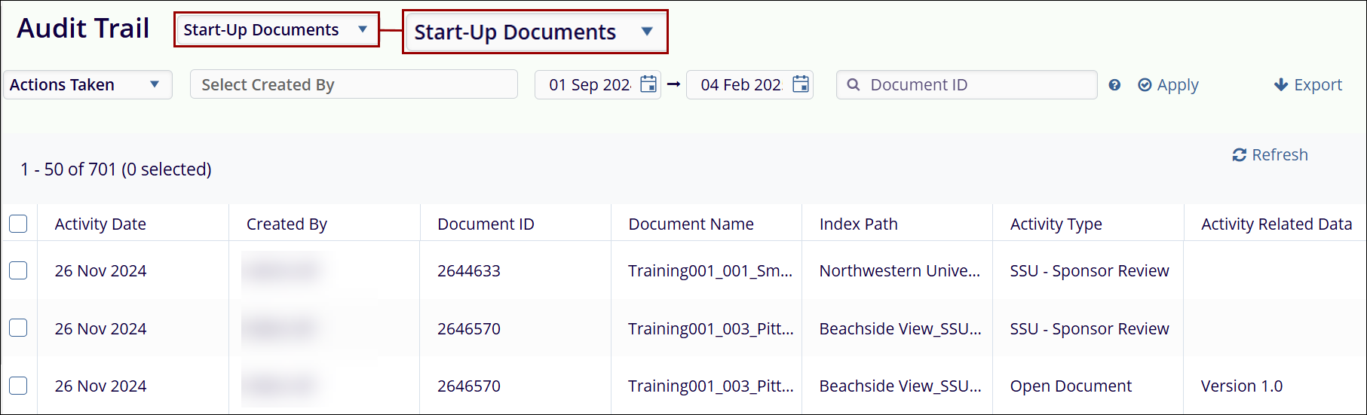The width and height of the screenshot is (1367, 415).
Task: Click the Export download arrow icon
Action: (x=1280, y=85)
